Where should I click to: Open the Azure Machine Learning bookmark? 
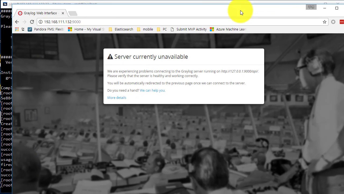pos(228,29)
